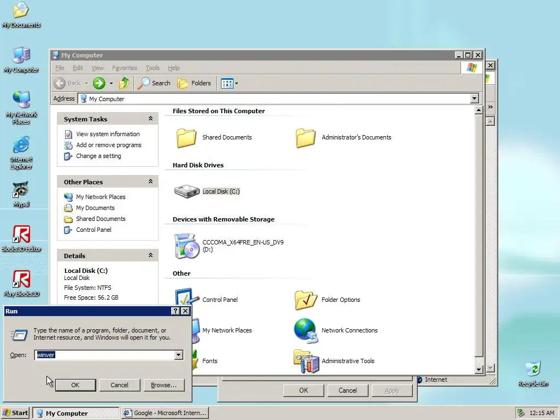Open the Tools menu

(152, 68)
